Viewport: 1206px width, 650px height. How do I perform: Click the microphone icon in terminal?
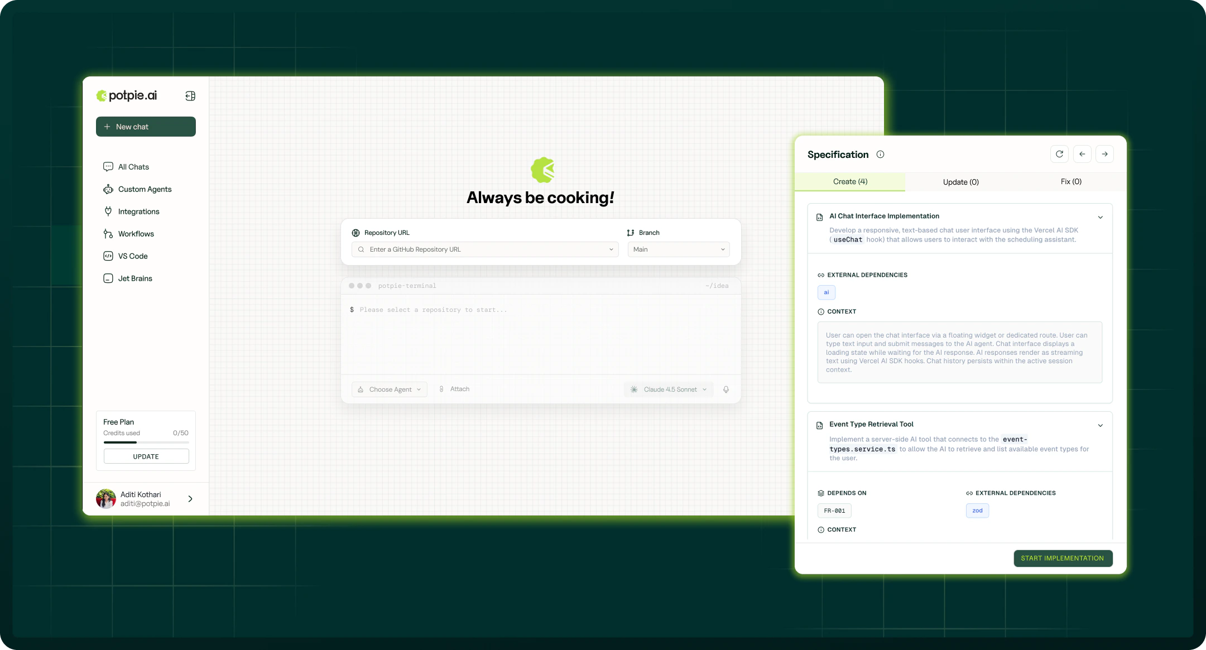coord(726,389)
